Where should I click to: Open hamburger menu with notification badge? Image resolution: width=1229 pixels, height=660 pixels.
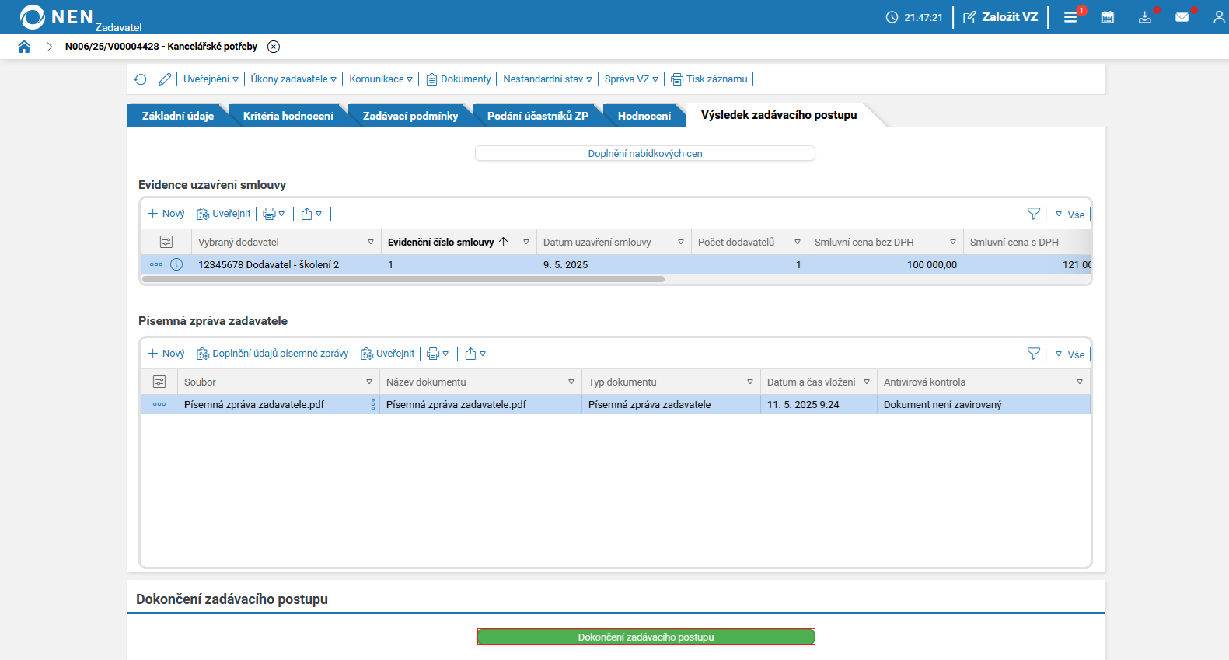pos(1072,17)
